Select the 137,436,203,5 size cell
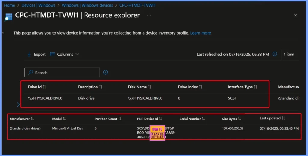 233,128
